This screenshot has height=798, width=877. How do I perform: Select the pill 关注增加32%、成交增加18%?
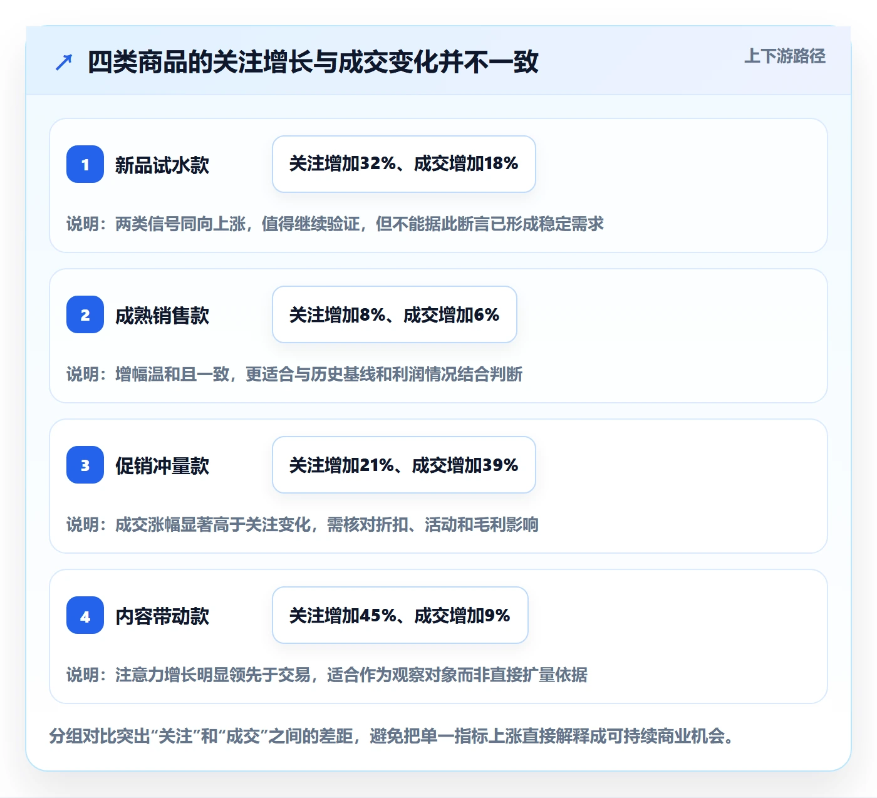(x=404, y=164)
